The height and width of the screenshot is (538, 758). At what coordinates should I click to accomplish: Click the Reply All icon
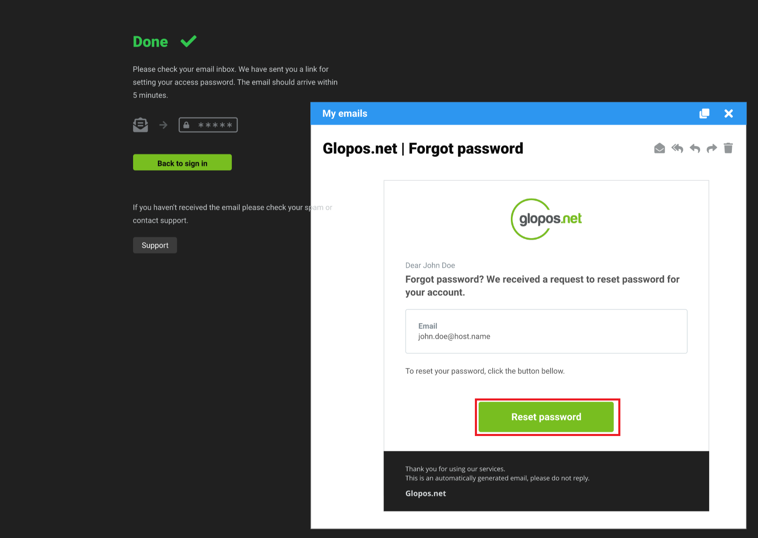(677, 148)
